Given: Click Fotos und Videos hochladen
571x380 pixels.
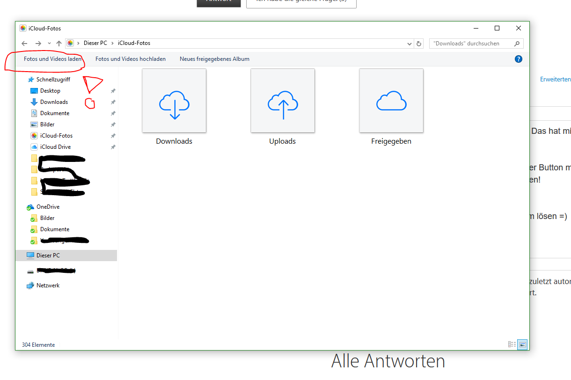Looking at the screenshot, I should pyautogui.click(x=131, y=59).
